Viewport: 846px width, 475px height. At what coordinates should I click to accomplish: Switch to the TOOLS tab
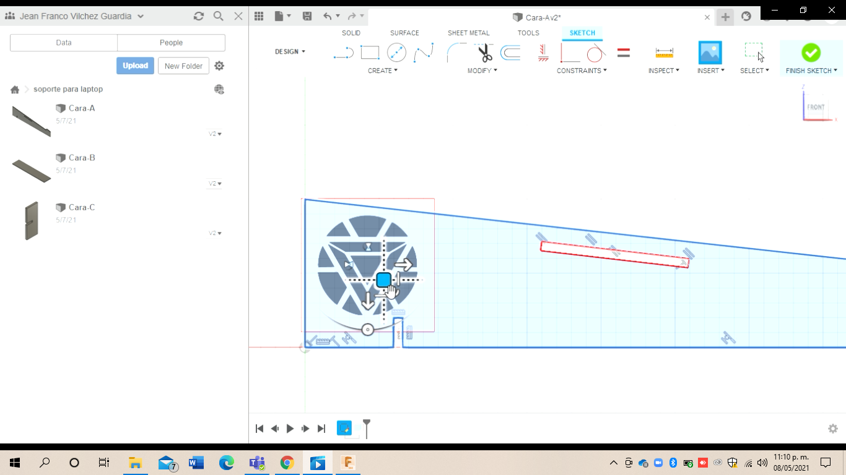528,33
